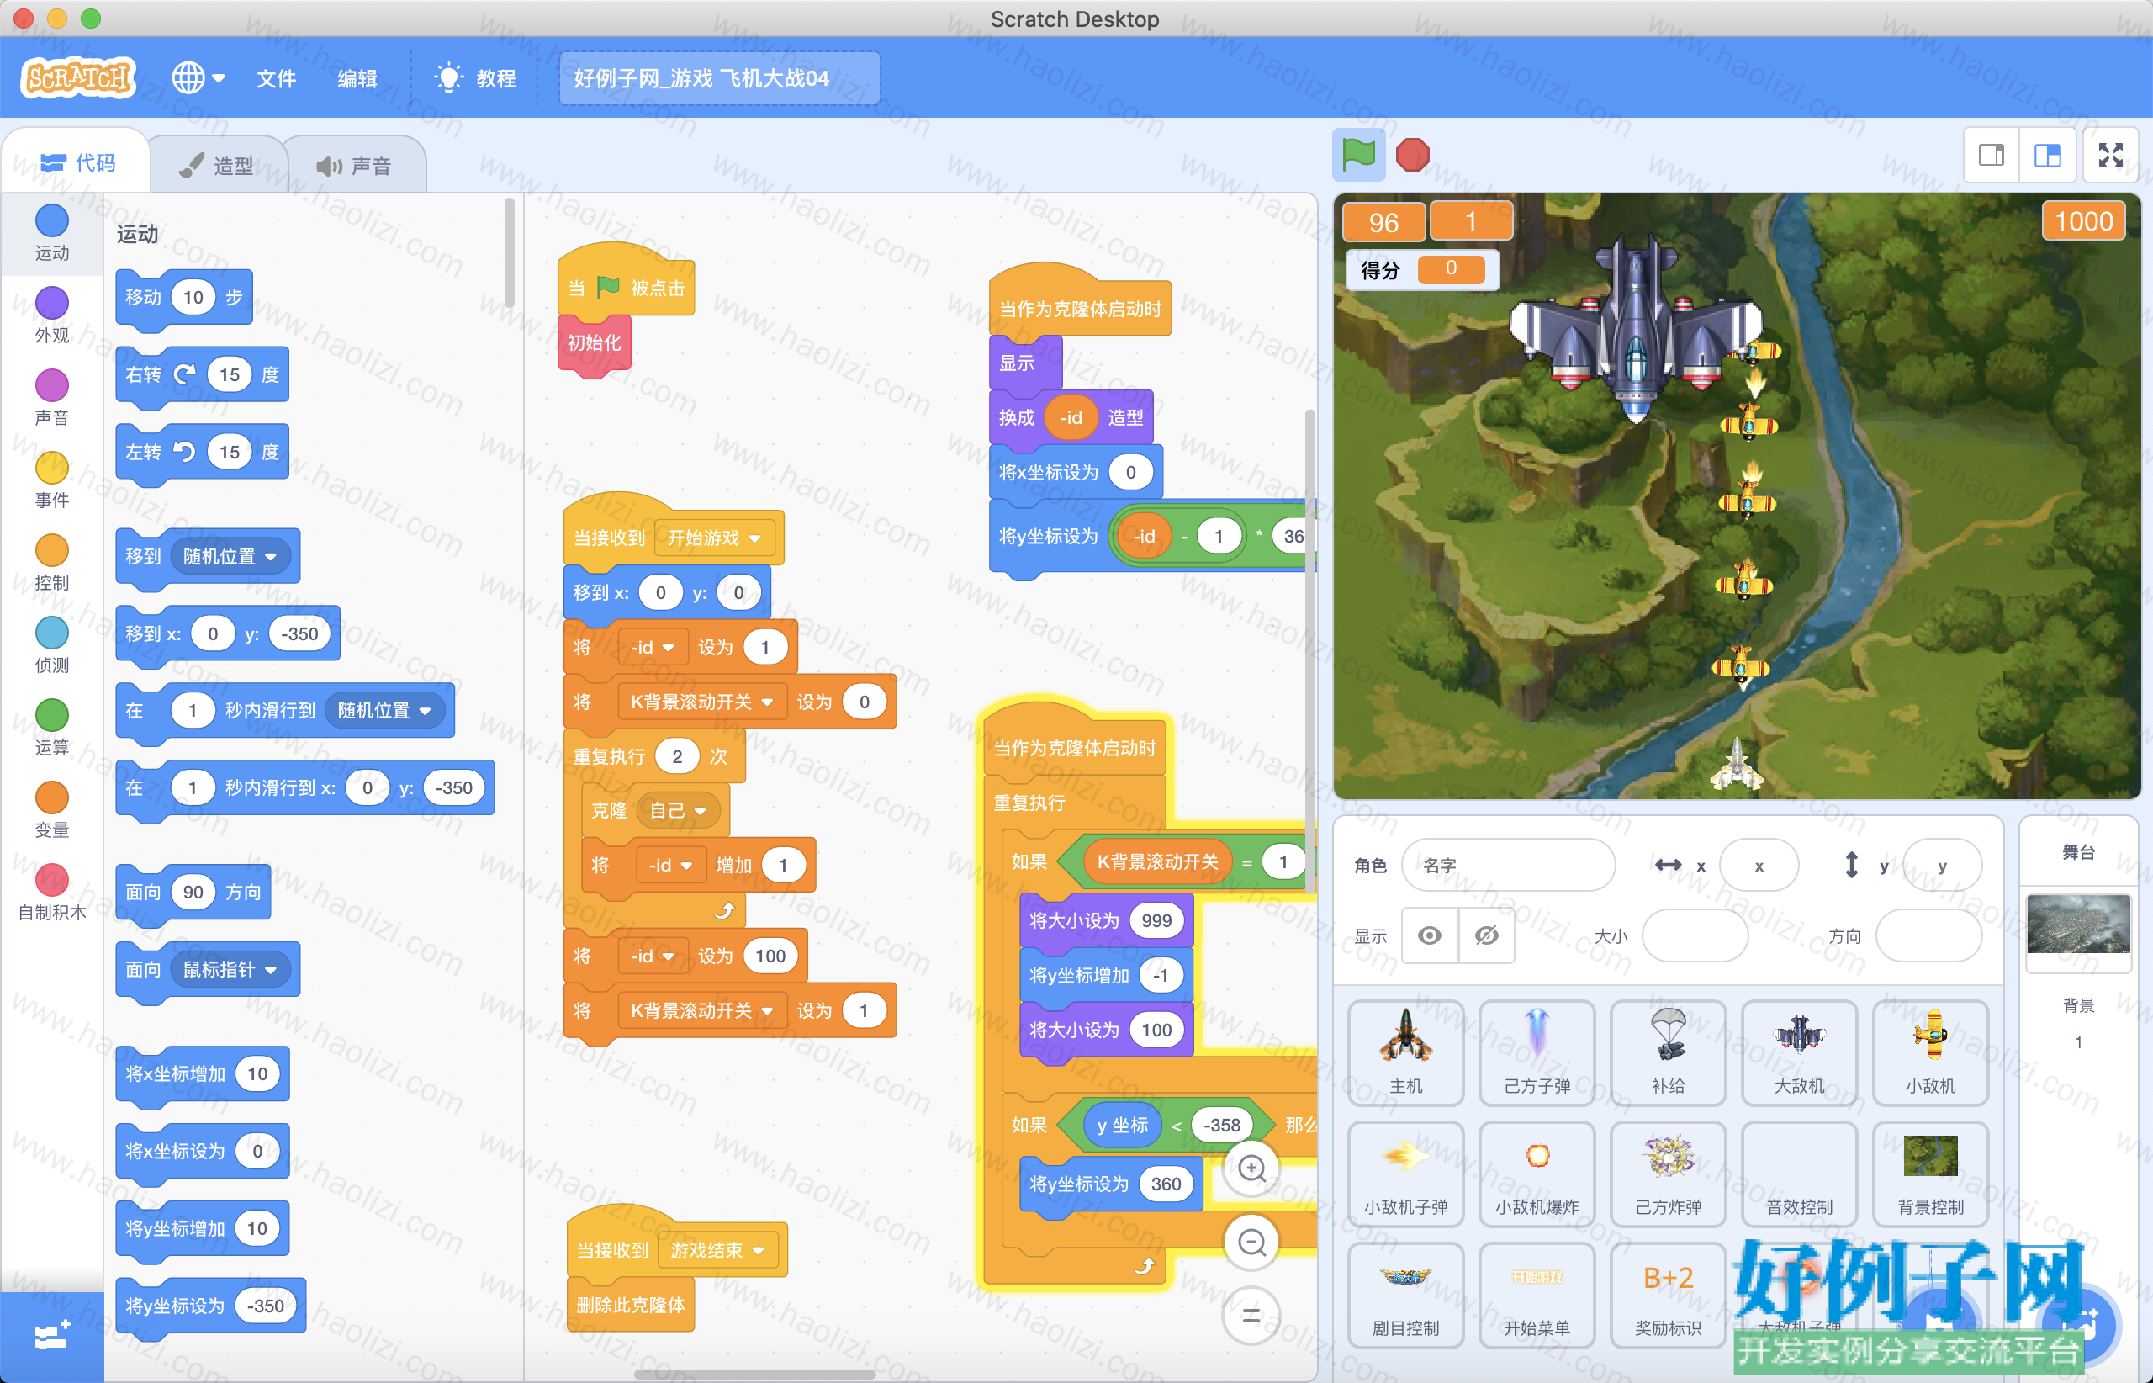This screenshot has width=2153, height=1383.
Task: Select the 事件 block category
Action: coord(52,480)
